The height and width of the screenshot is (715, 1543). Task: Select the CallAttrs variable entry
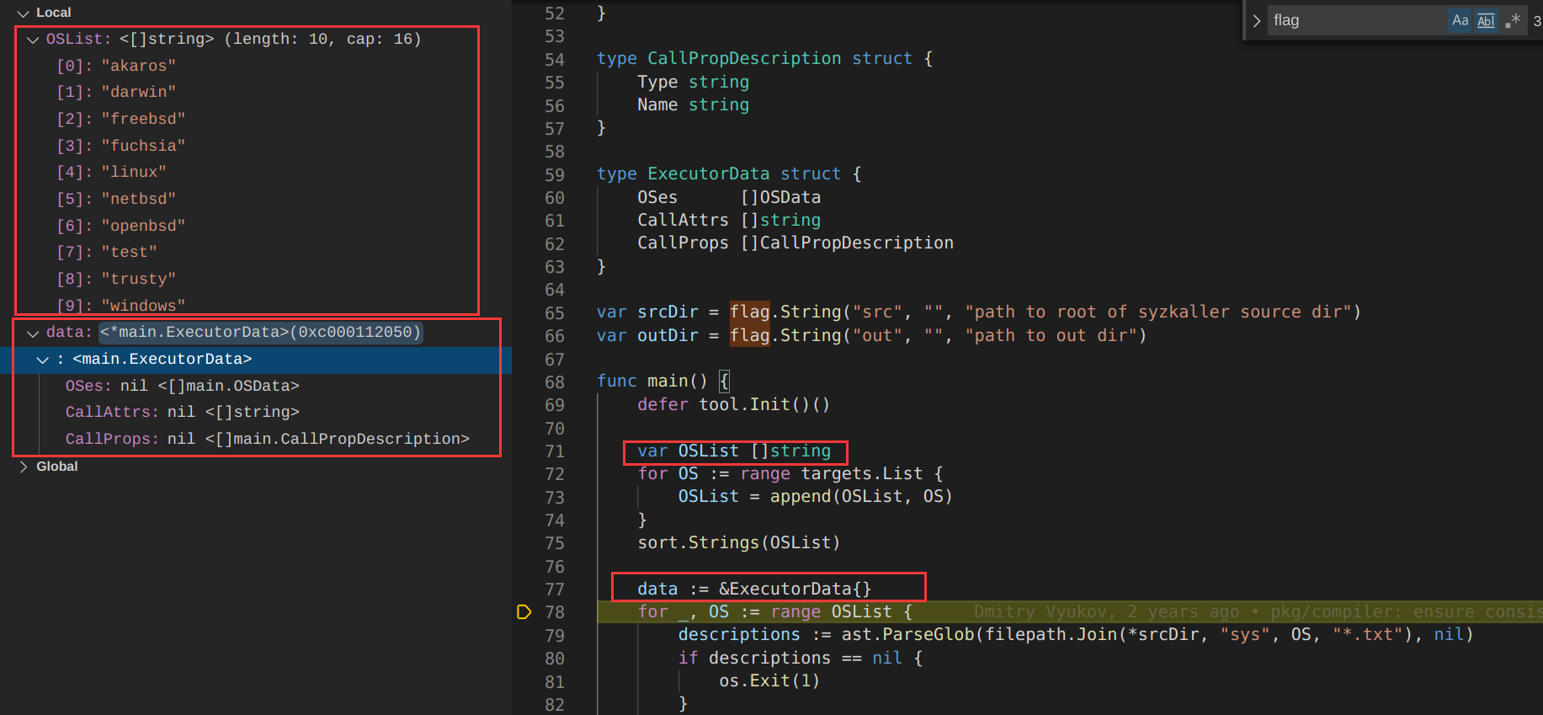click(182, 413)
